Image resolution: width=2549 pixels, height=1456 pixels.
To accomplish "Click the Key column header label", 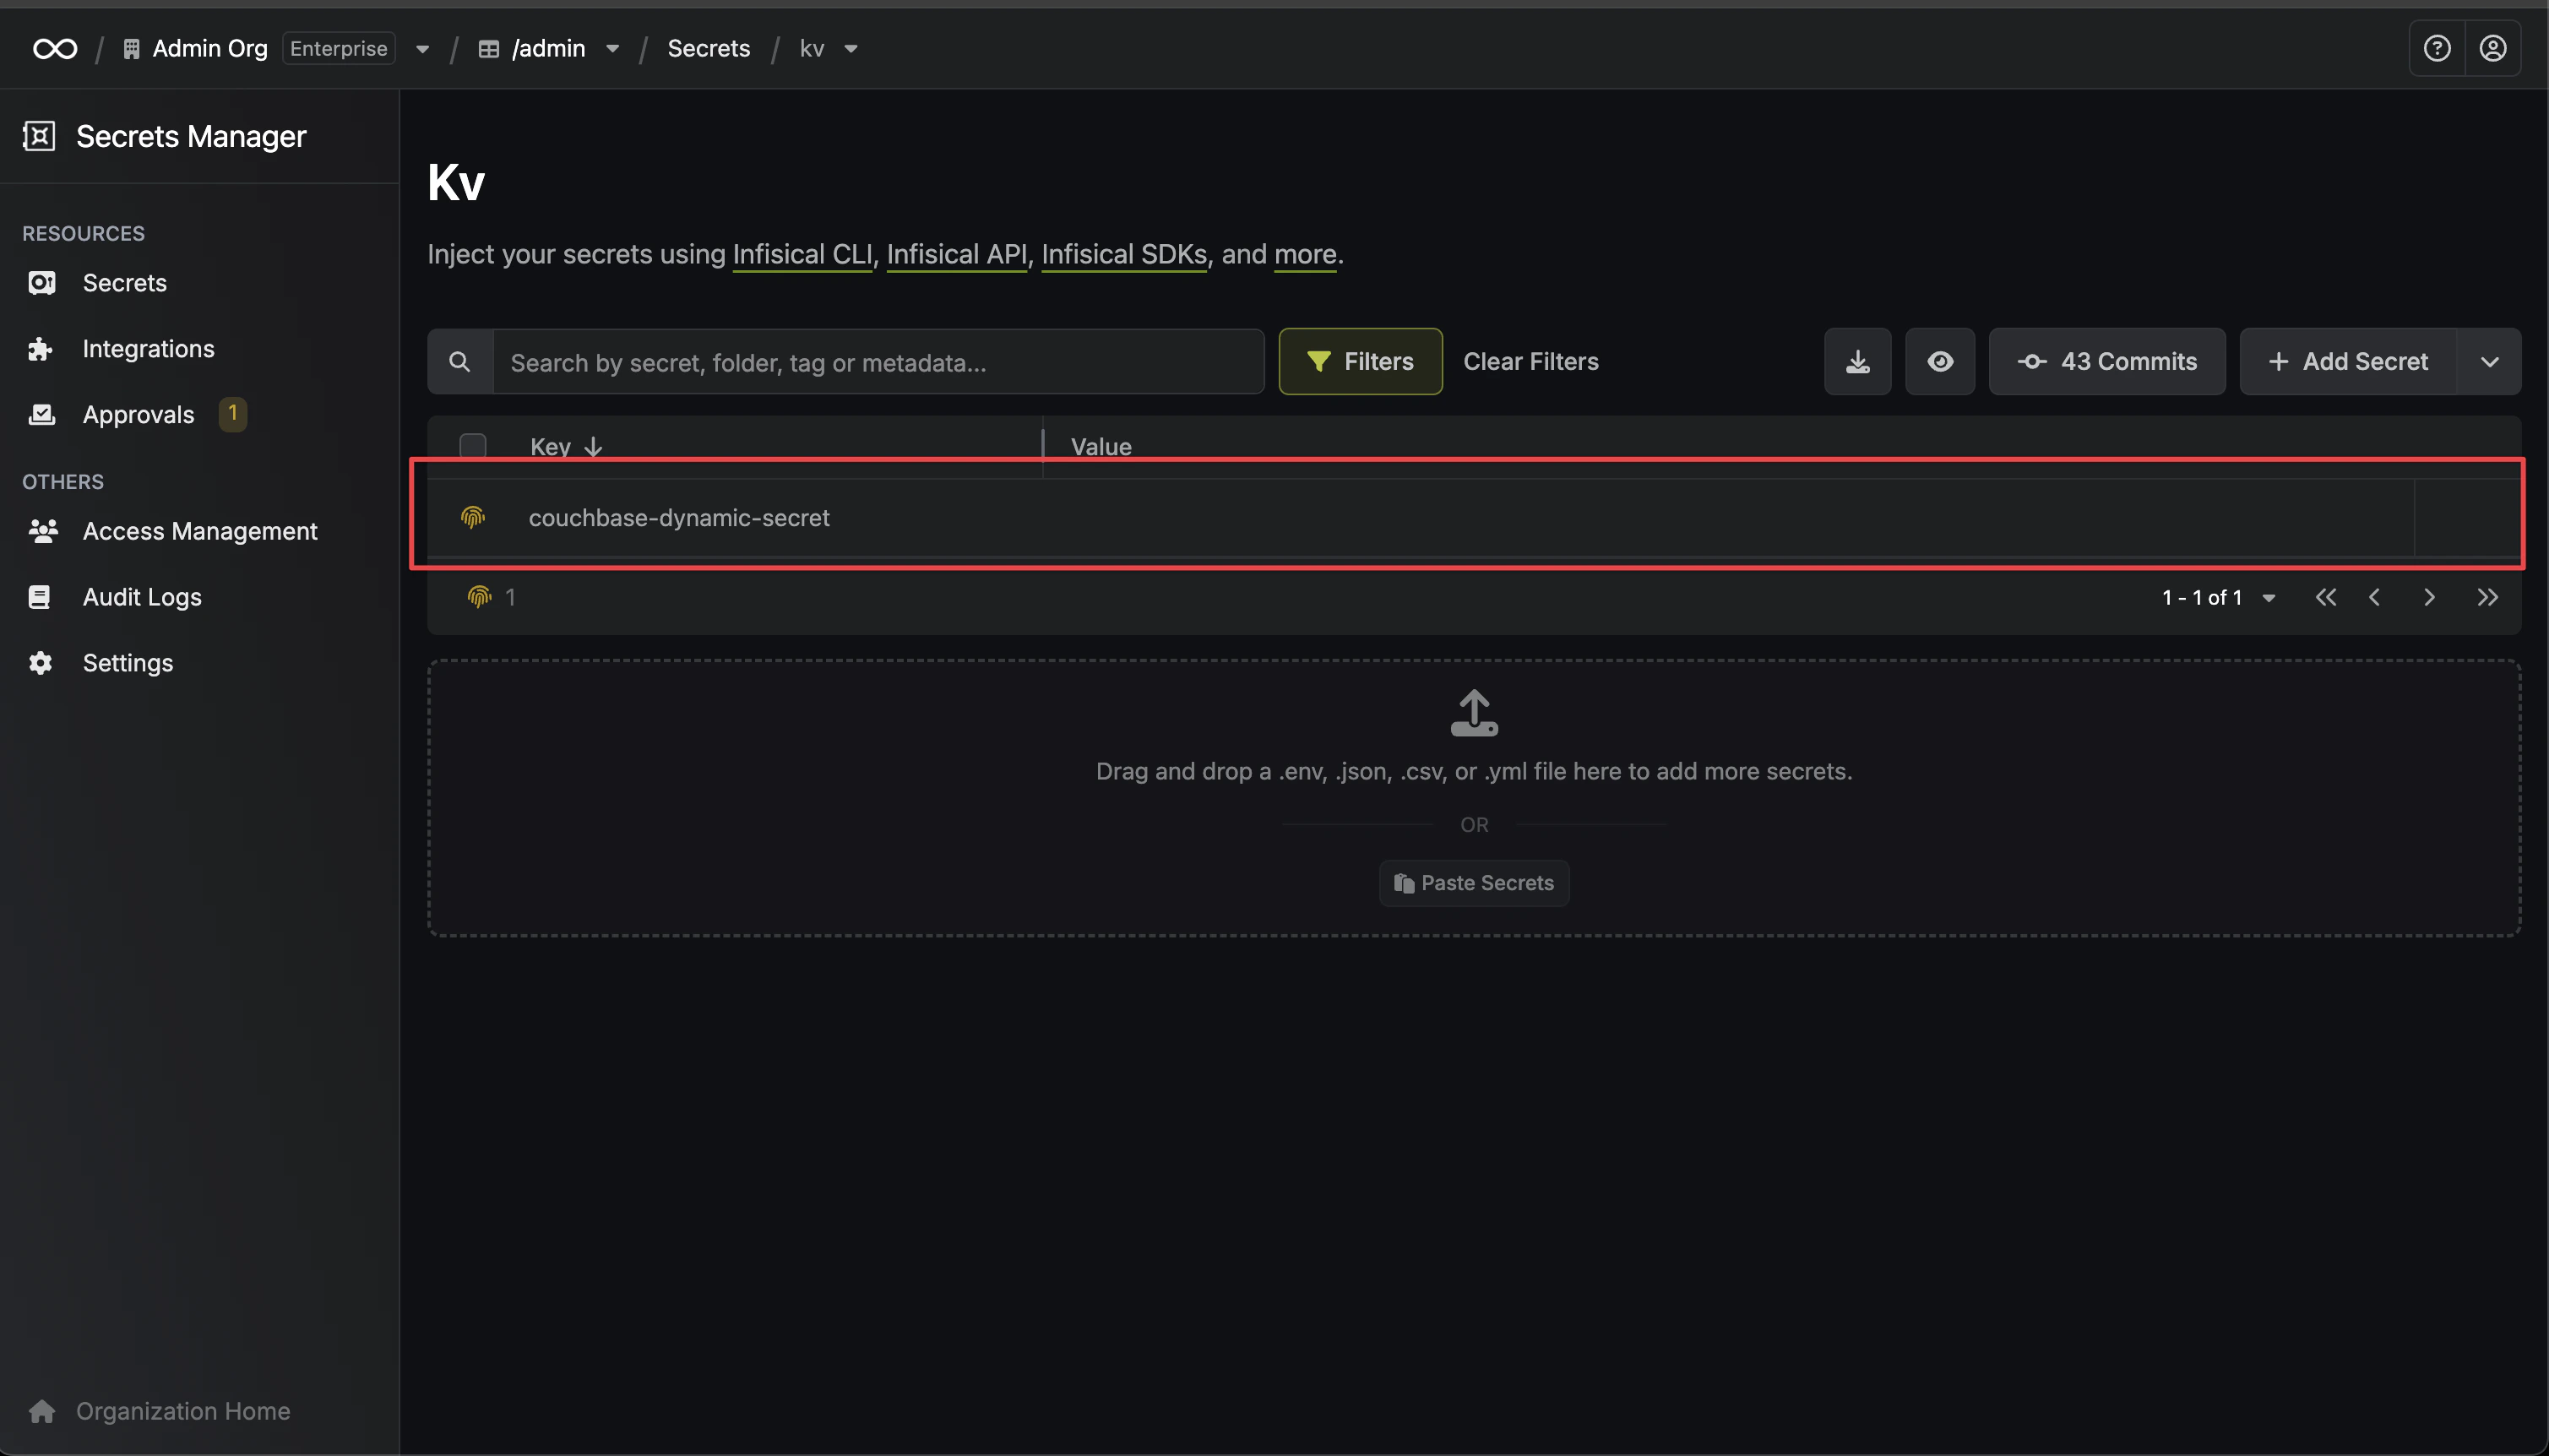I will tap(550, 447).
